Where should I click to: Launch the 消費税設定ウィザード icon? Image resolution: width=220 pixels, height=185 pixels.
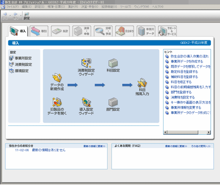tap(86, 67)
